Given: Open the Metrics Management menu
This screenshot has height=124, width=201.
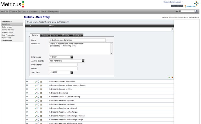Looking at the screenshot, I should (x=50, y=11).
